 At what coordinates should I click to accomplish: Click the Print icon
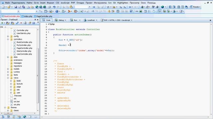(x=49, y=7)
